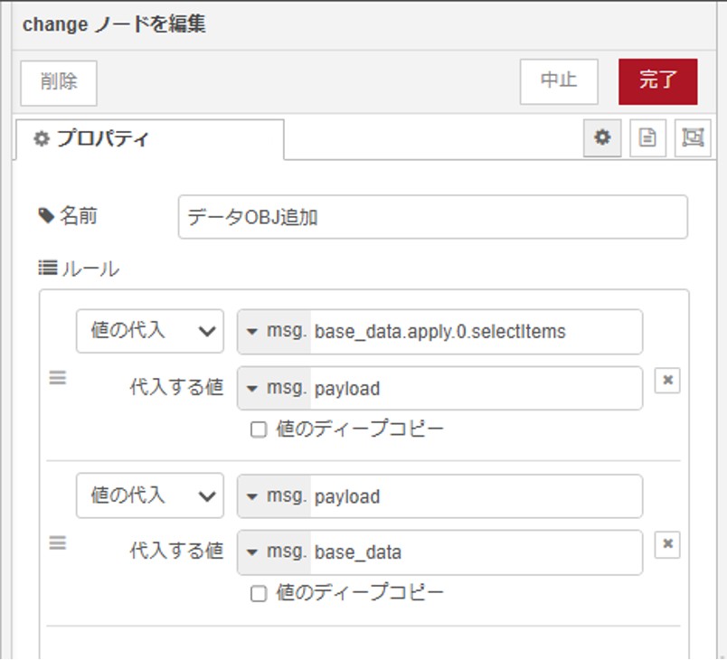Select the プロパティ tab

pyautogui.click(x=149, y=139)
